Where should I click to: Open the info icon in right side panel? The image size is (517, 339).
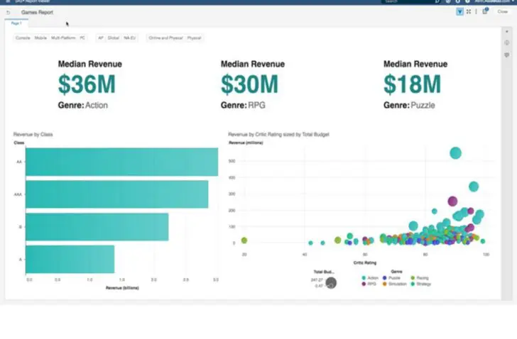507,43
